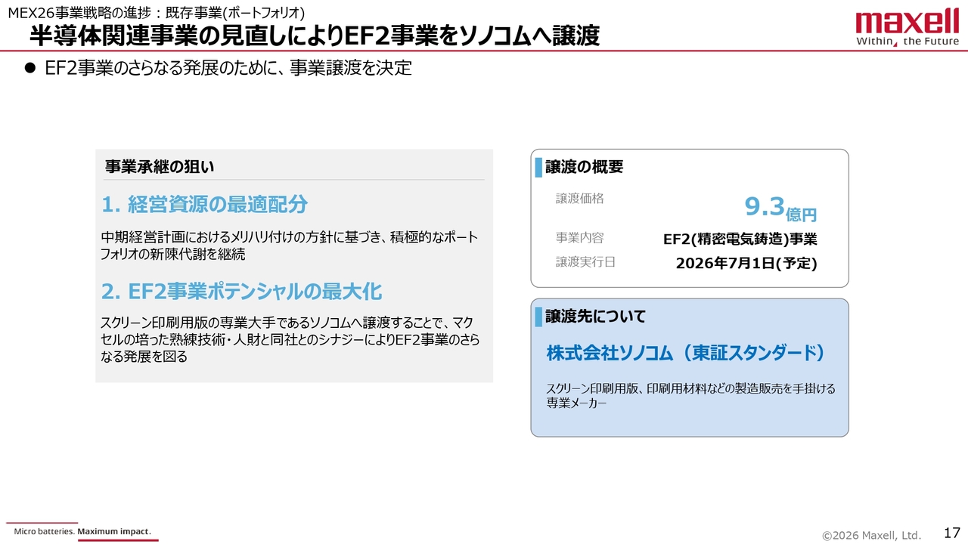Select the slide title about ソノコムへ譲渡
This screenshot has height=544, width=968.
[314, 36]
